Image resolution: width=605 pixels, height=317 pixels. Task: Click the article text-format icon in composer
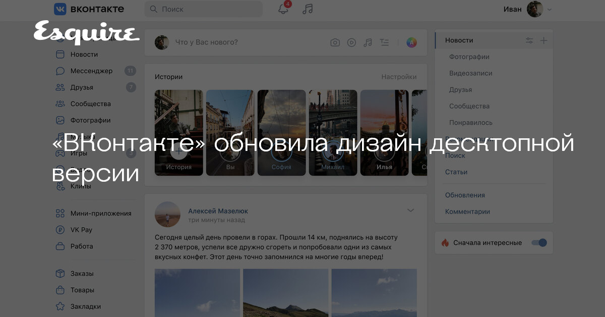[x=384, y=42]
